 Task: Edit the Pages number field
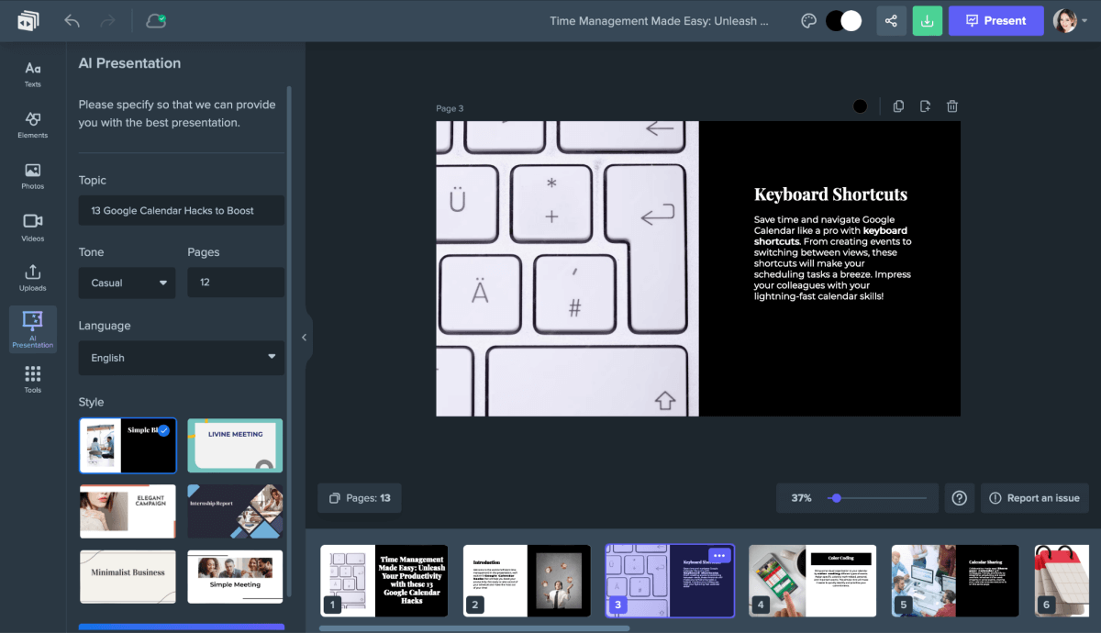(236, 283)
